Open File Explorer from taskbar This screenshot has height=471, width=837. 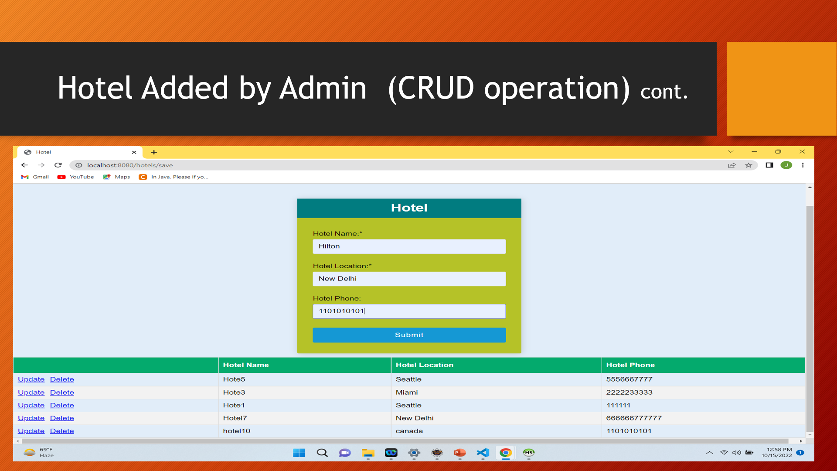(x=368, y=453)
